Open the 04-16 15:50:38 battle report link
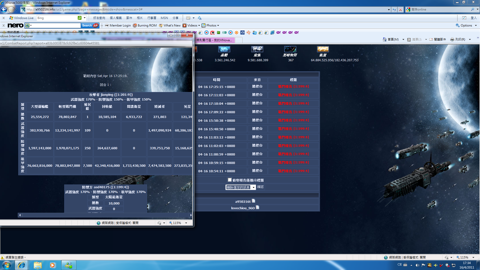 coord(293,120)
